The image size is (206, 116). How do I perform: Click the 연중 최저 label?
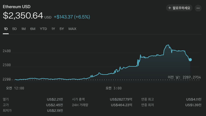pos(147,105)
